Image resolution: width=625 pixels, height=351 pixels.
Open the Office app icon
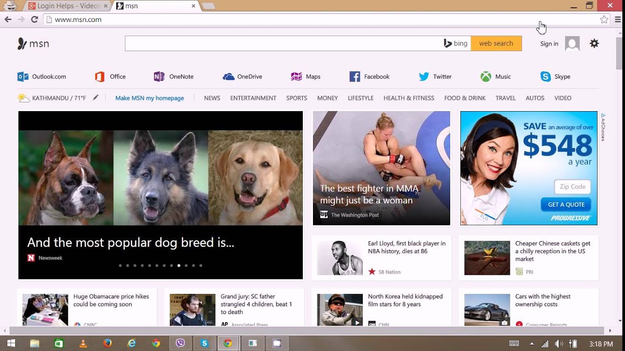pyautogui.click(x=100, y=77)
